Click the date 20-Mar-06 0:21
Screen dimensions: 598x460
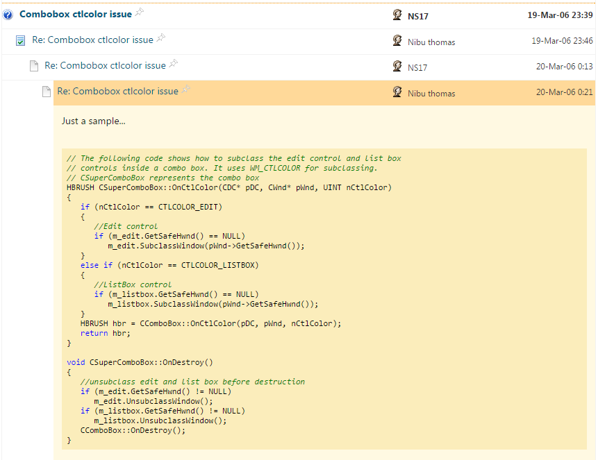point(565,92)
